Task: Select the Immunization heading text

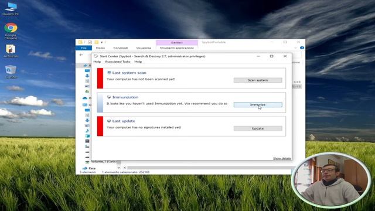Action: [125, 97]
